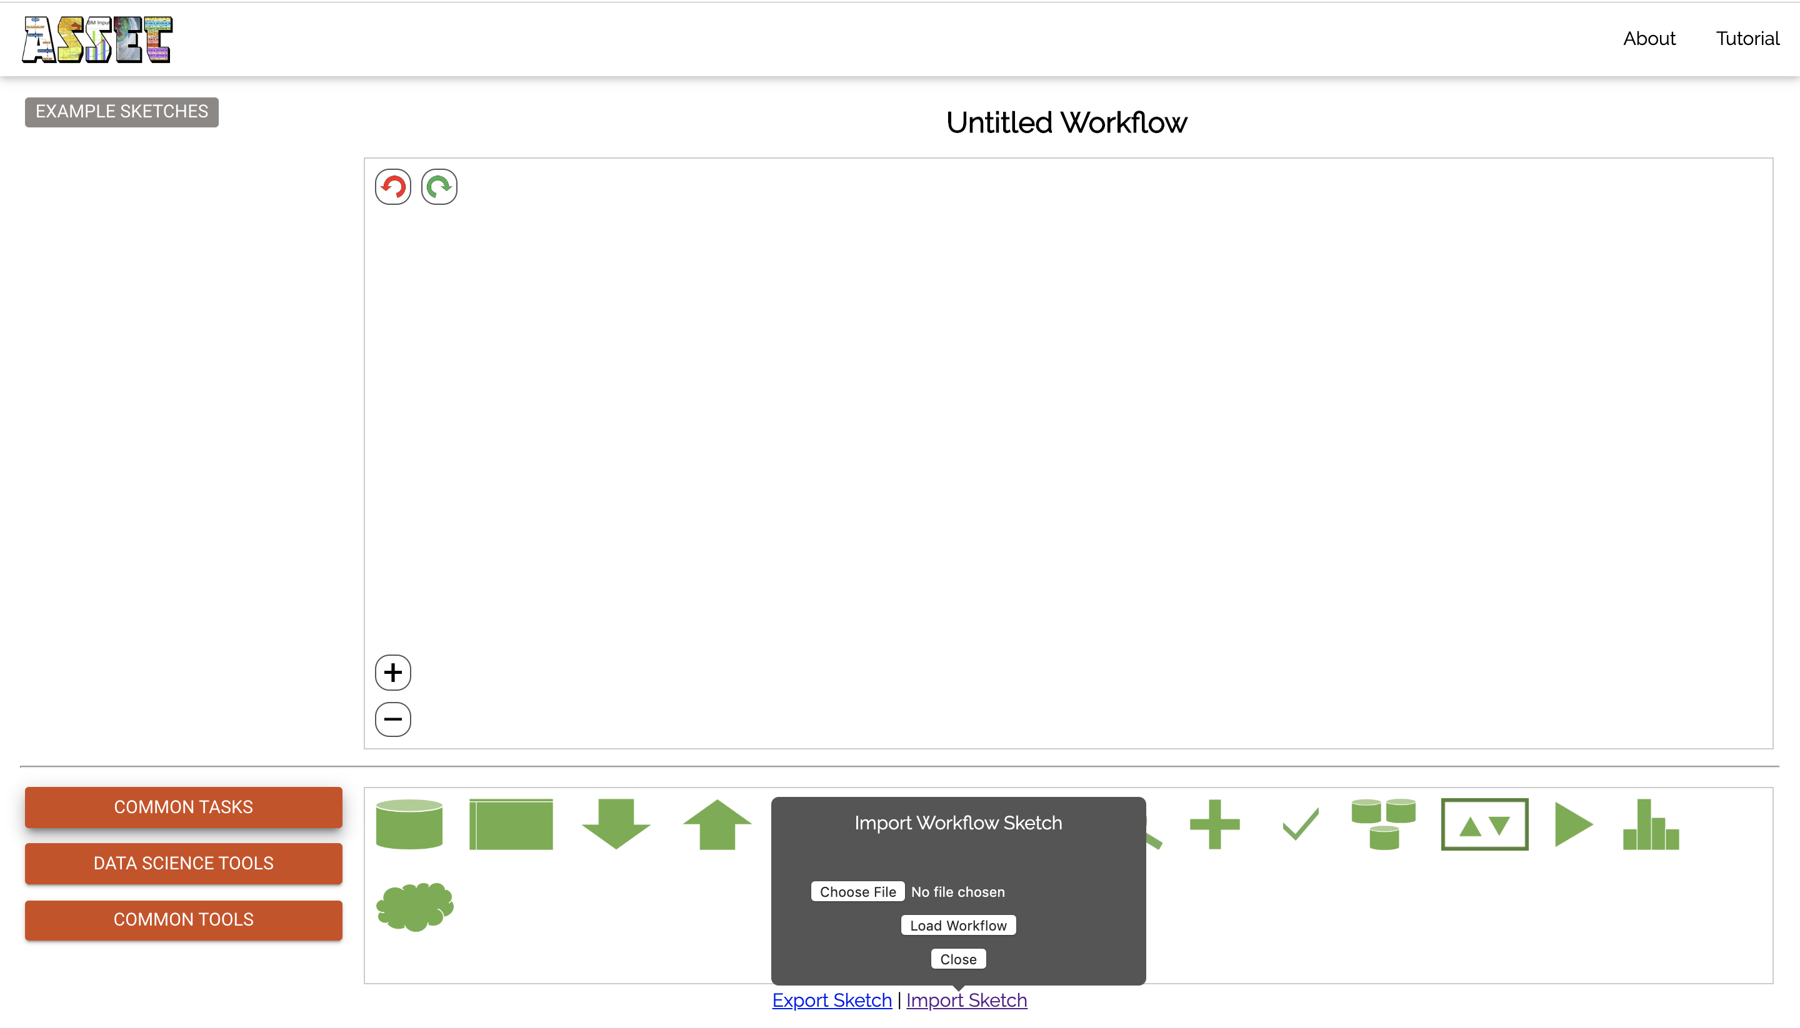Open the Tutorial page
The image size is (1800, 1028).
coord(1747,38)
